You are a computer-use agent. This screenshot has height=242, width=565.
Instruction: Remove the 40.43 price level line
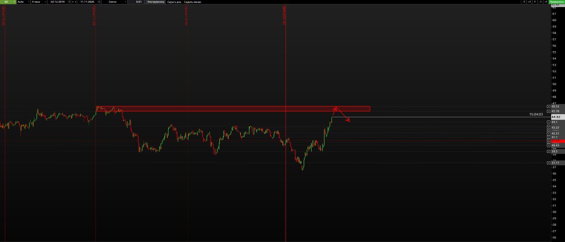point(549,145)
